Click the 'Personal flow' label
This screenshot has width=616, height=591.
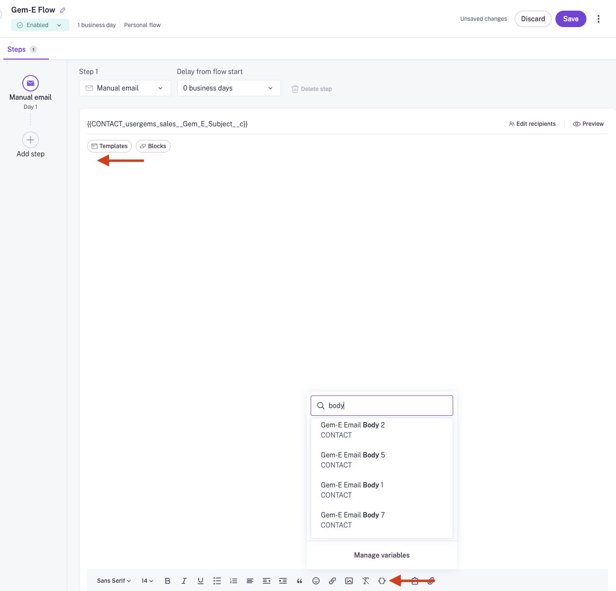142,25
